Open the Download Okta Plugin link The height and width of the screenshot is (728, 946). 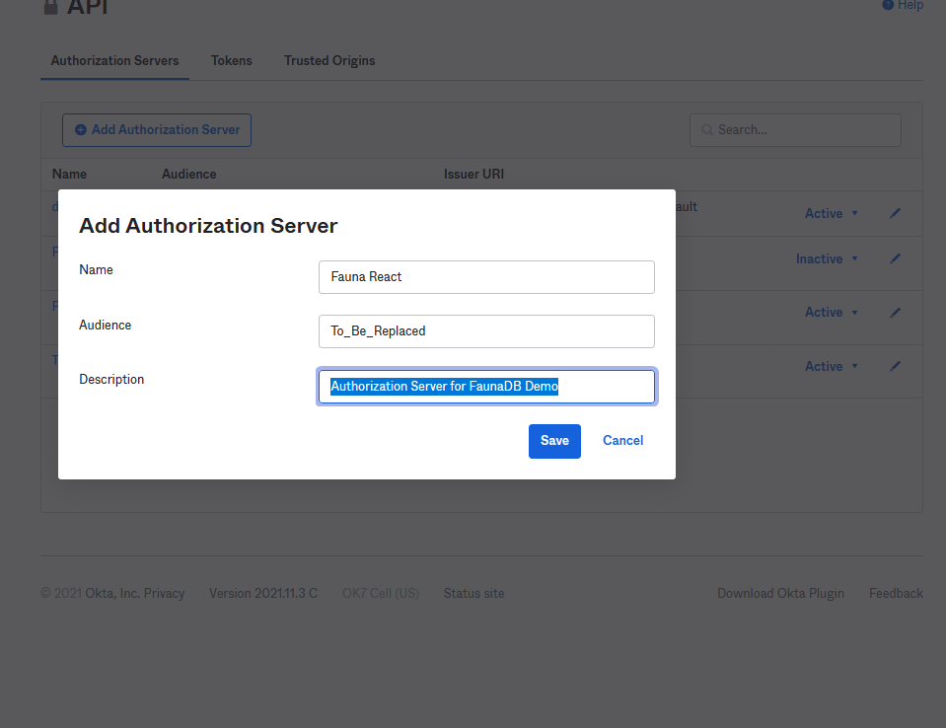tap(780, 593)
